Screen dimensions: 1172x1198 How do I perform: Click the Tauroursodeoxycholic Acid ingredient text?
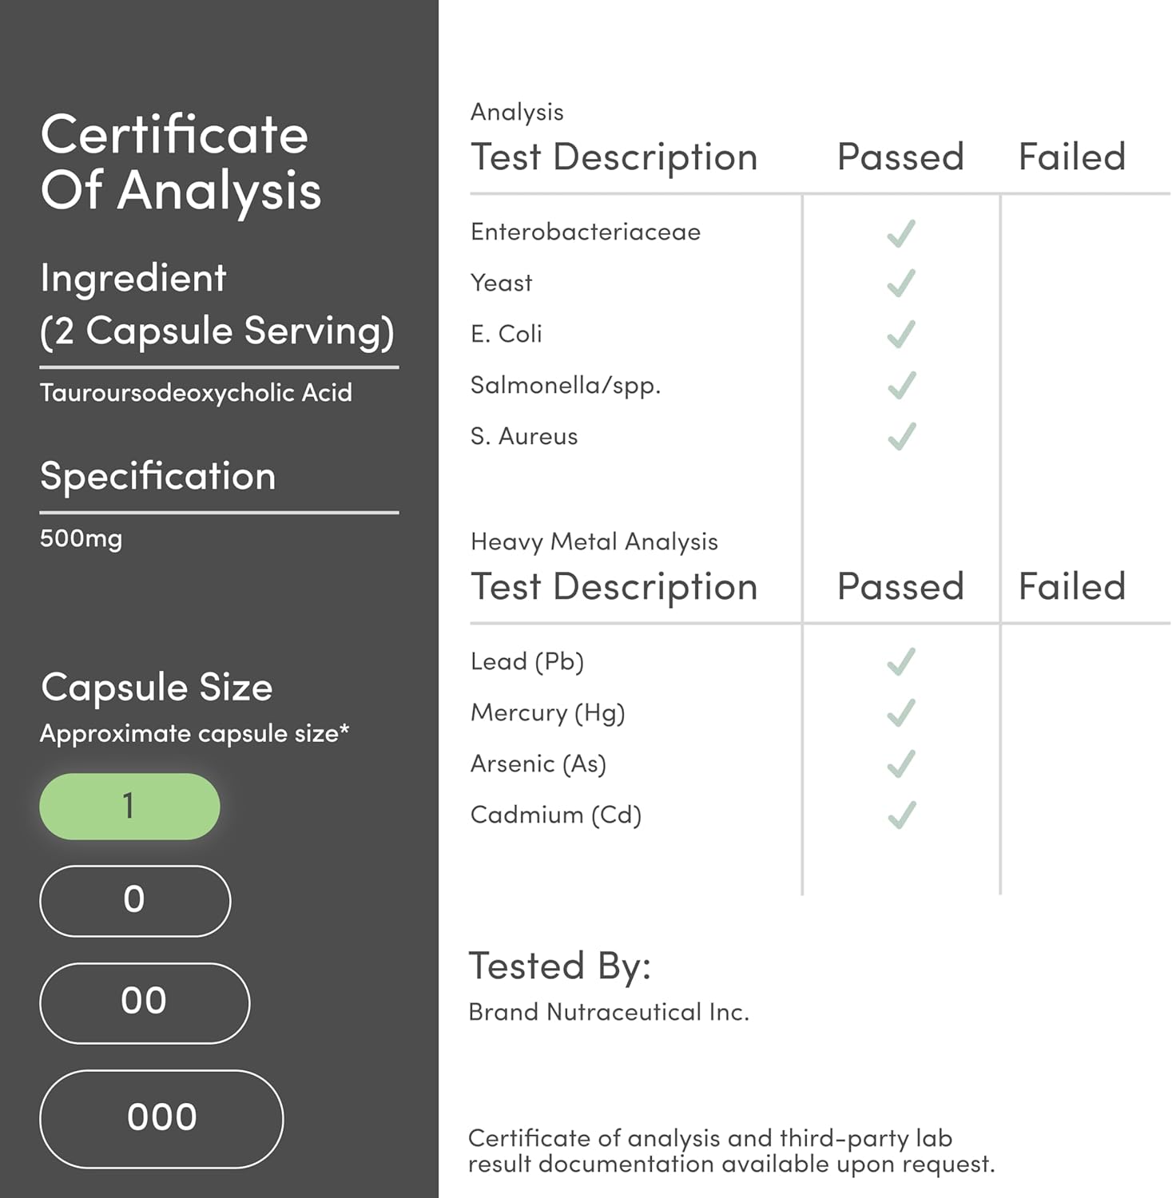[x=196, y=393]
